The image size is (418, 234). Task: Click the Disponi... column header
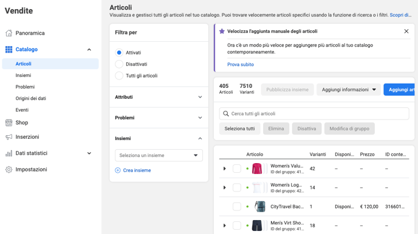[344, 154]
